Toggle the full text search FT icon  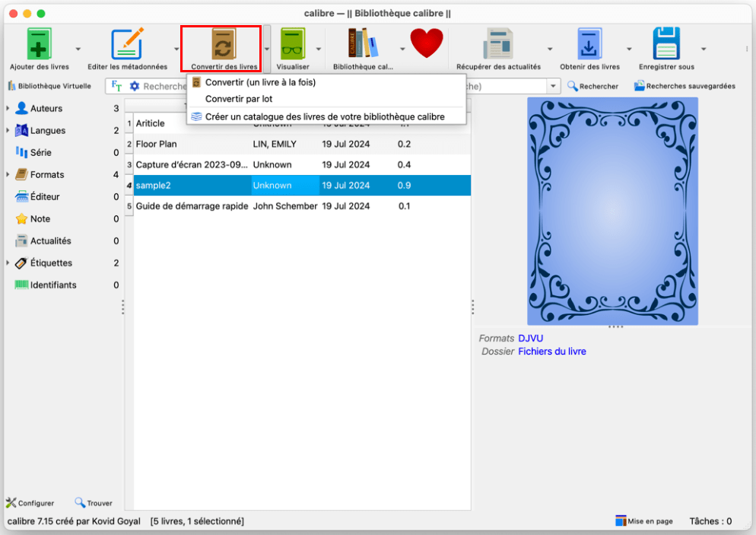(116, 86)
